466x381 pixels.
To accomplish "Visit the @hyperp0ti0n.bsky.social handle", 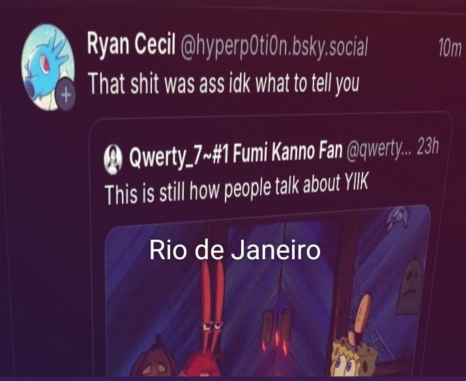I will 274,48.
